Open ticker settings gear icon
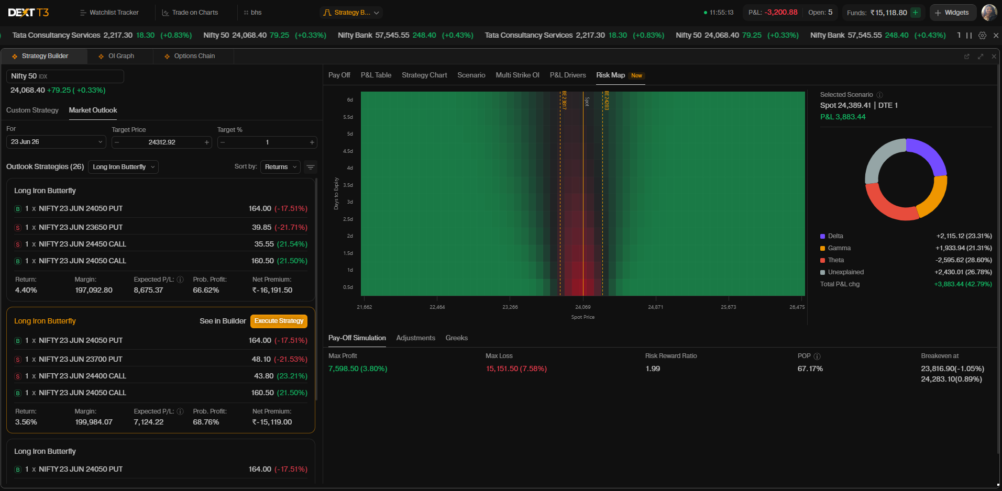 coord(983,36)
